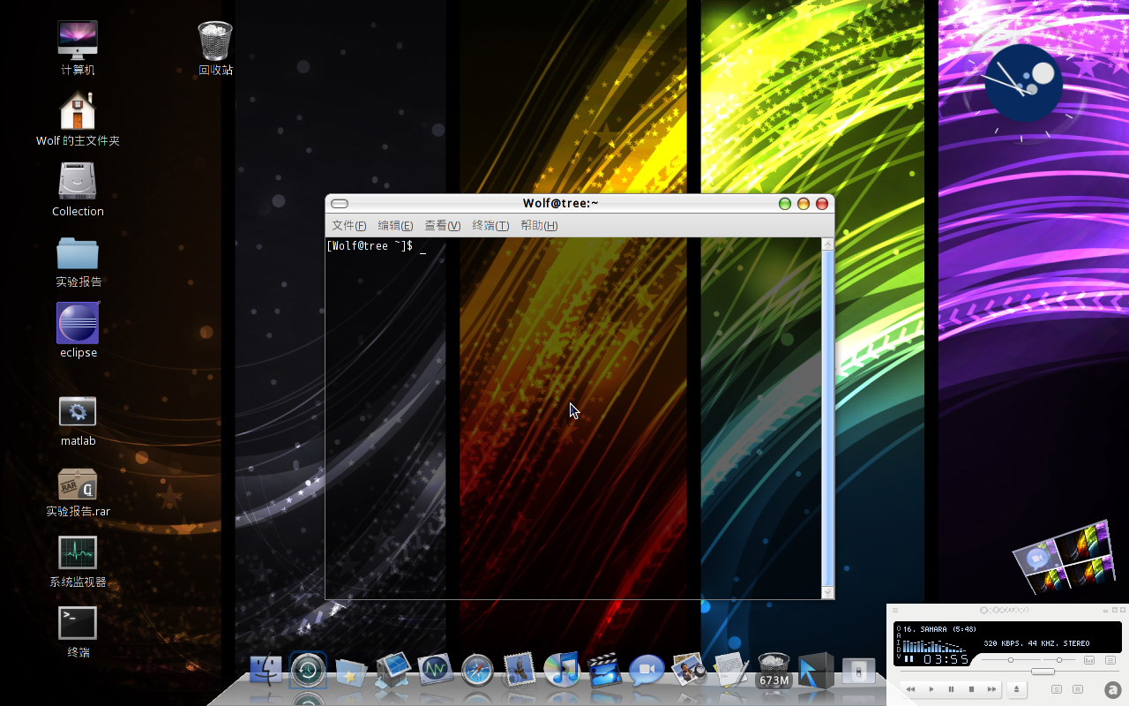Launch 终端 terminal desktop icon
Screen dimensions: 1129x706
78,623
